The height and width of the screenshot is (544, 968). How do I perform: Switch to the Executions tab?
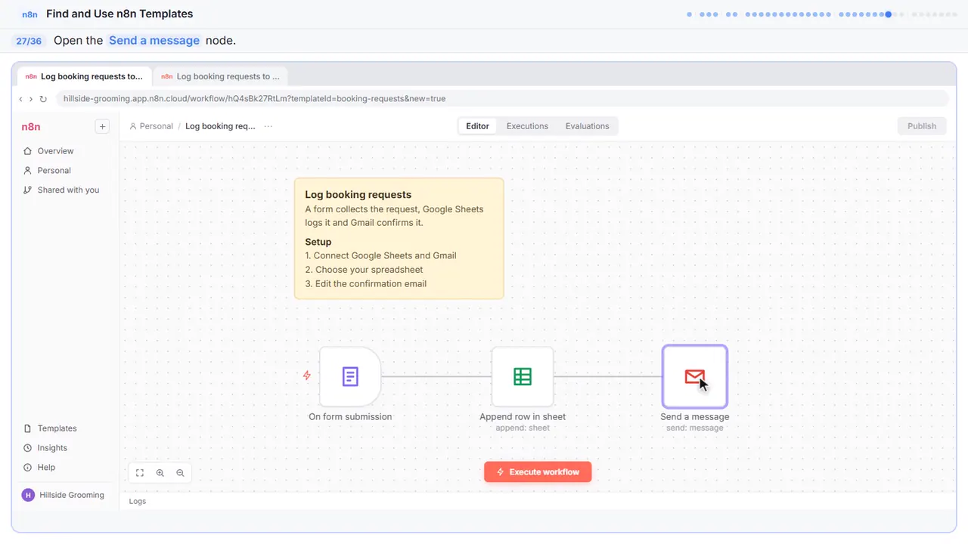tap(527, 126)
